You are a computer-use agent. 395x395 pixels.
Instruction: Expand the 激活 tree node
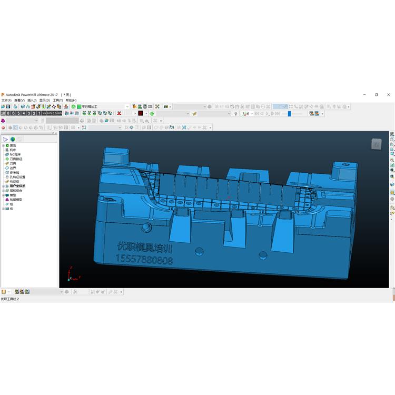tap(3, 145)
